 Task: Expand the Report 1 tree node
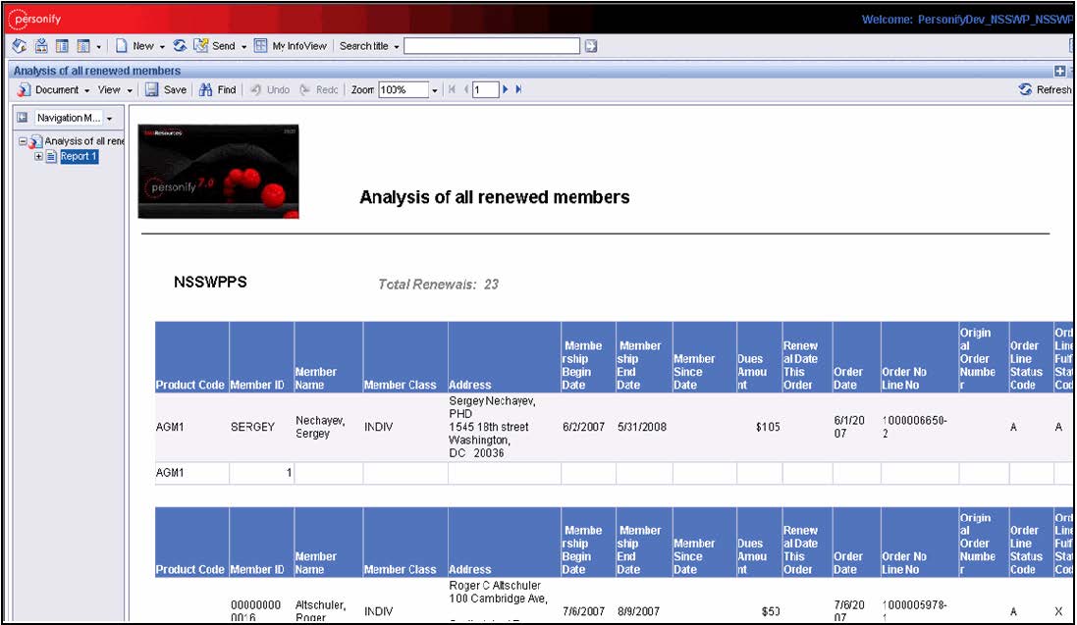click(38, 157)
